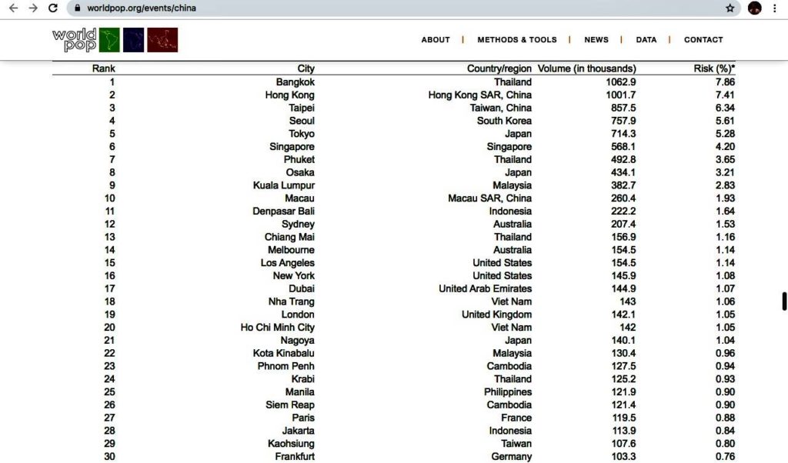Open the METHODS & TOOLS menu
Viewport: 788px width, 463px height.
tap(517, 40)
